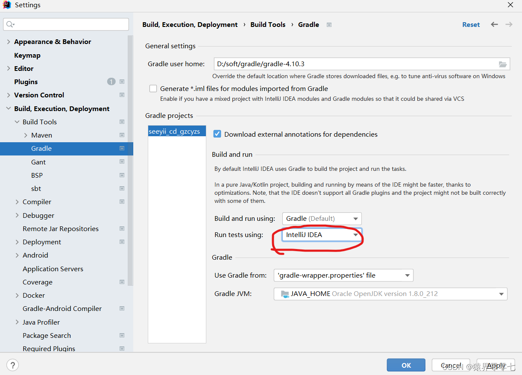Click the help question mark button

point(13,365)
